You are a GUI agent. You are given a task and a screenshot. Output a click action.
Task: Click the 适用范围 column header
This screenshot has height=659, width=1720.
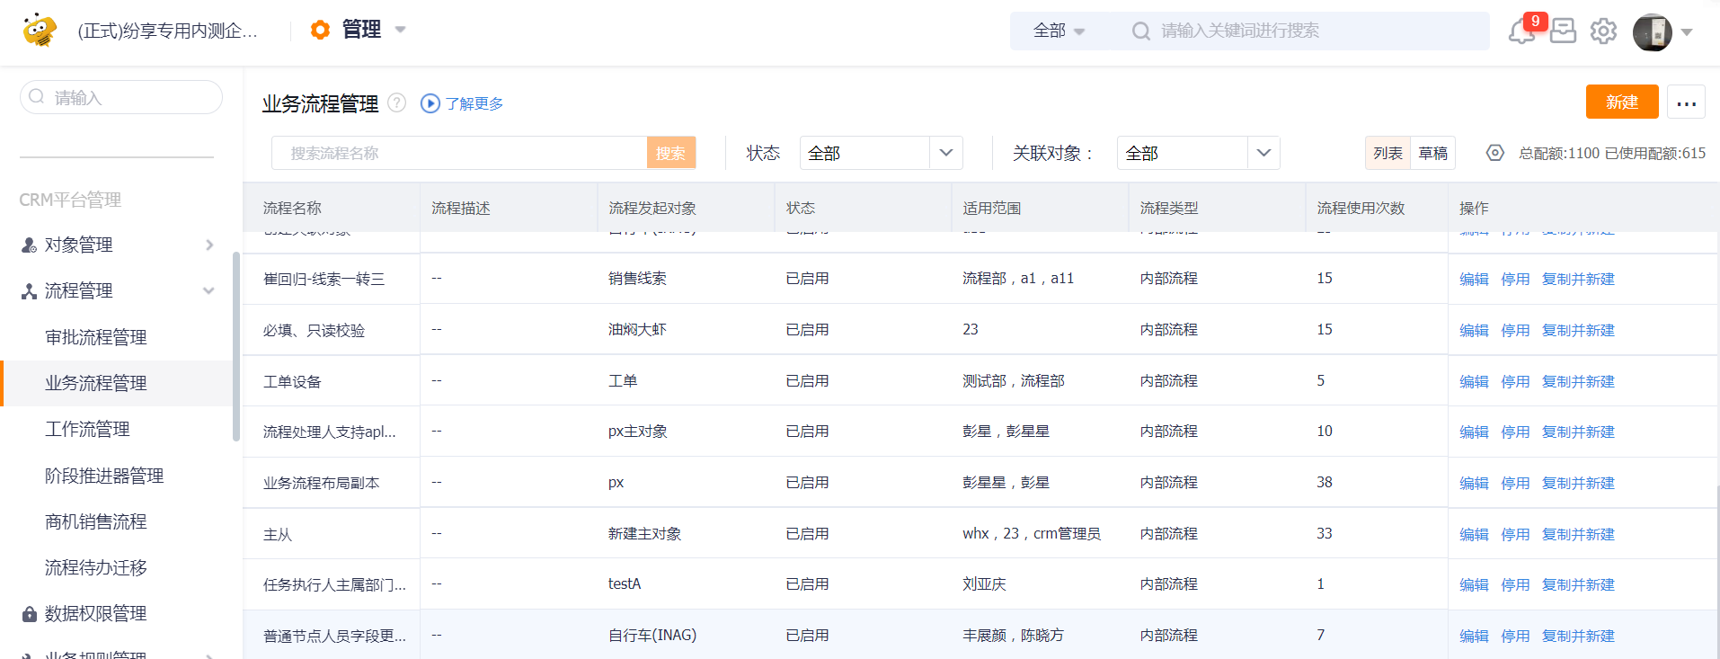click(992, 208)
